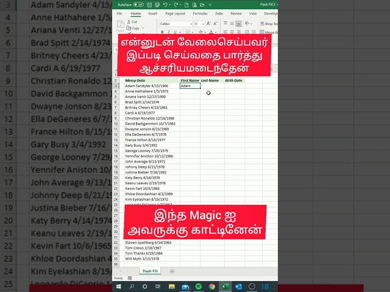Toggle Bold formatting
390x292 pixels.
click(163, 32)
